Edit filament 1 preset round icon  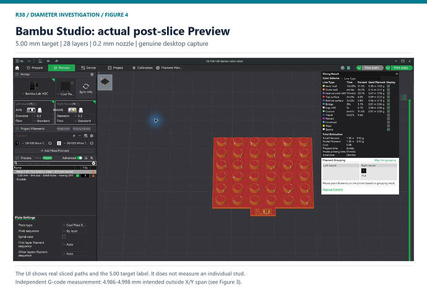(x=50, y=144)
